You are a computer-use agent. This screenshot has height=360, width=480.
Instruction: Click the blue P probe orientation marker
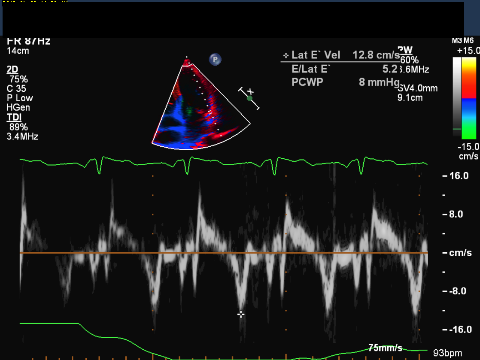coord(215,59)
